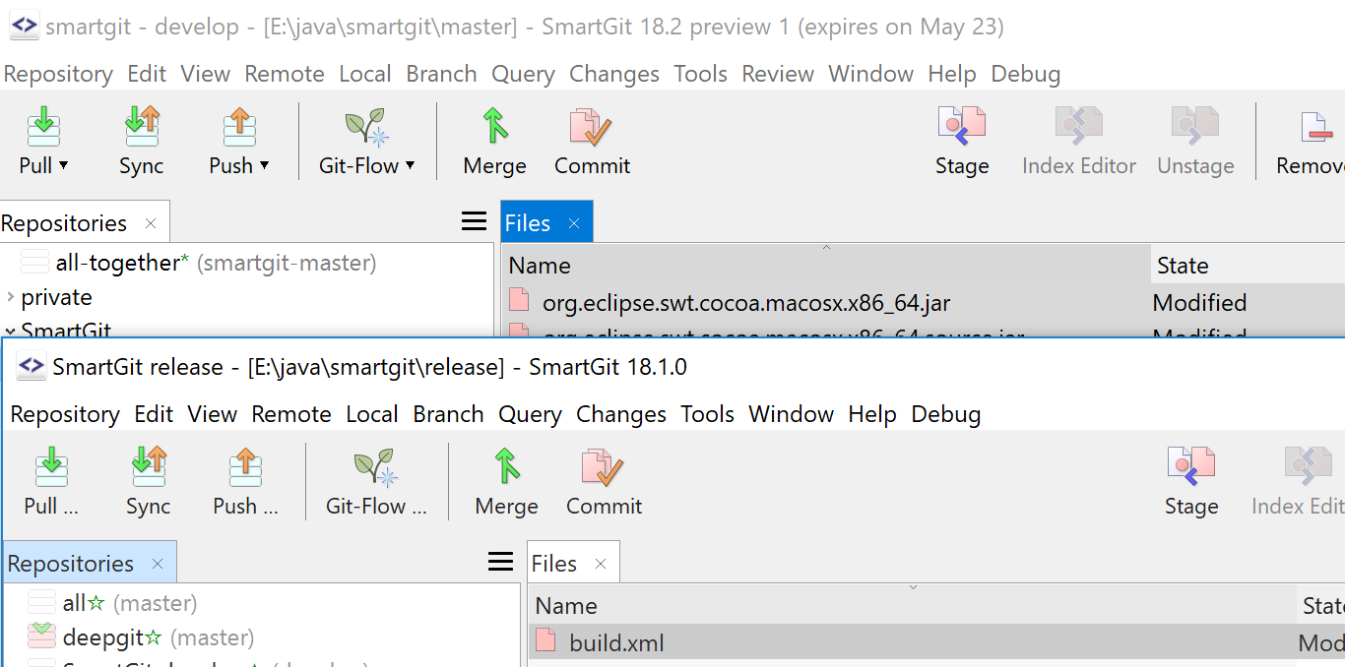Click the Sync icon in the release window
Viewport: 1345px width, 667px height.
[149, 466]
